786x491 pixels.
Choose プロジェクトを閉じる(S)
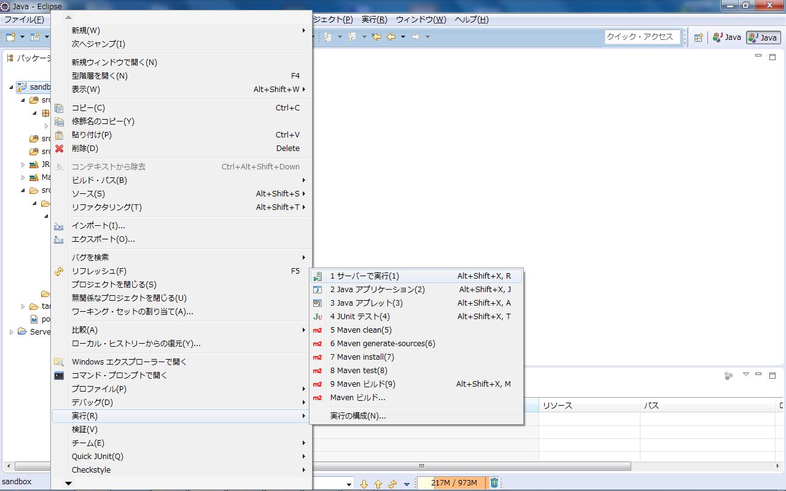coord(182,285)
